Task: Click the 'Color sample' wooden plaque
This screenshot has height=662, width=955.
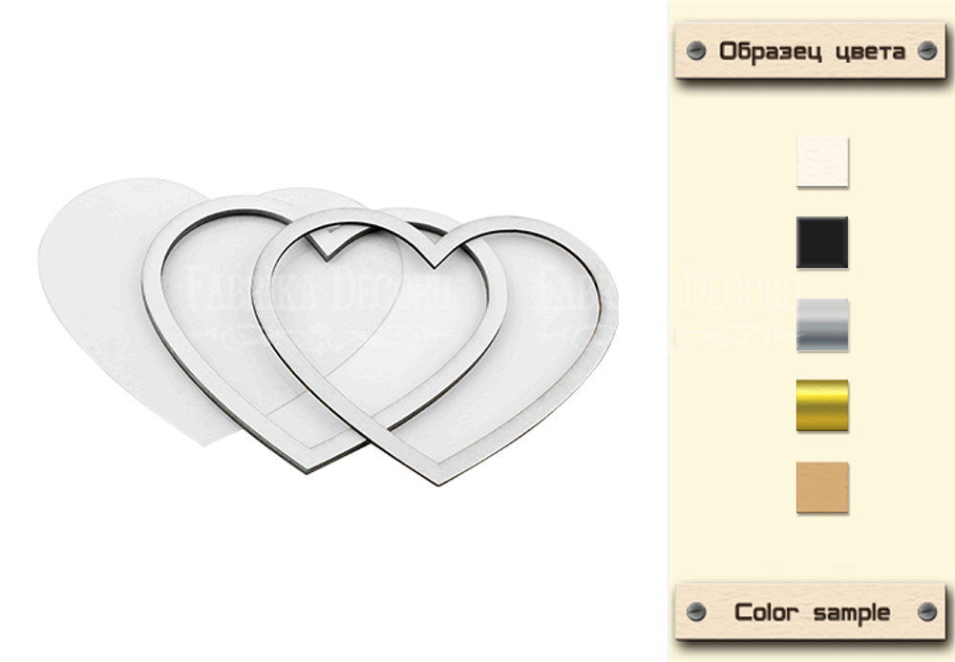Action: point(811,611)
